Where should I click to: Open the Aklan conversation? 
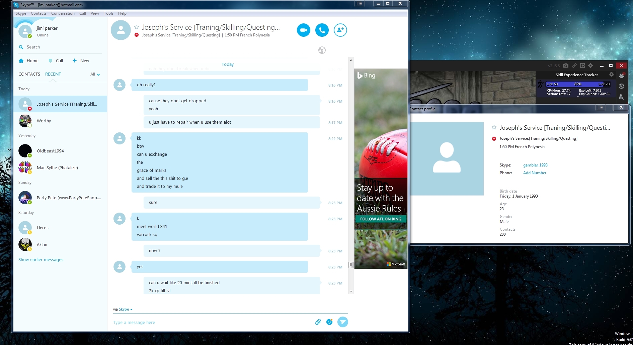pos(60,244)
